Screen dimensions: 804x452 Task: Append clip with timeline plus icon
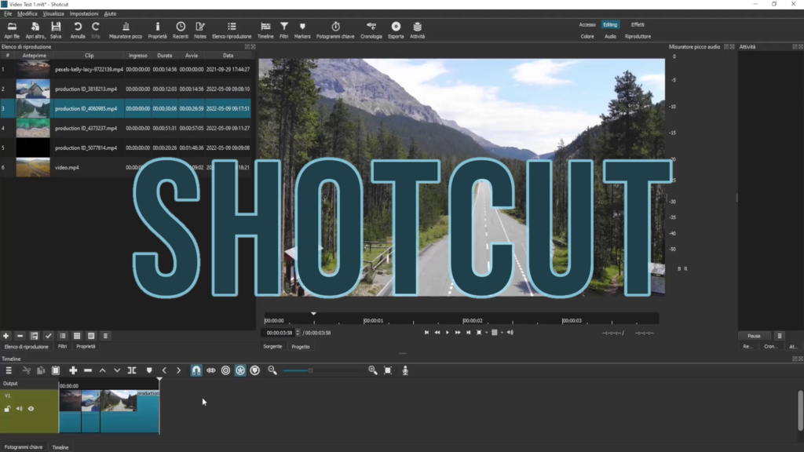pyautogui.click(x=73, y=370)
